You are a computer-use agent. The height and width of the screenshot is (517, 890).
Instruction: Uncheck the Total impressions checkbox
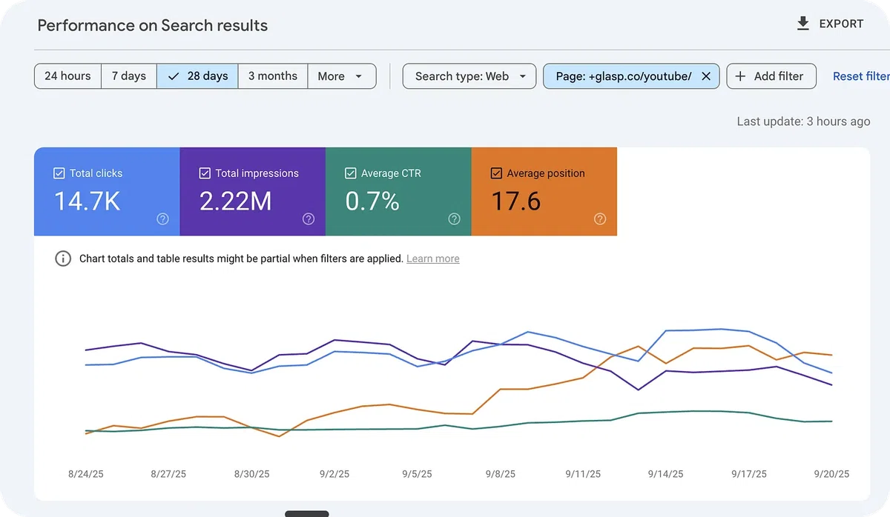coord(205,173)
